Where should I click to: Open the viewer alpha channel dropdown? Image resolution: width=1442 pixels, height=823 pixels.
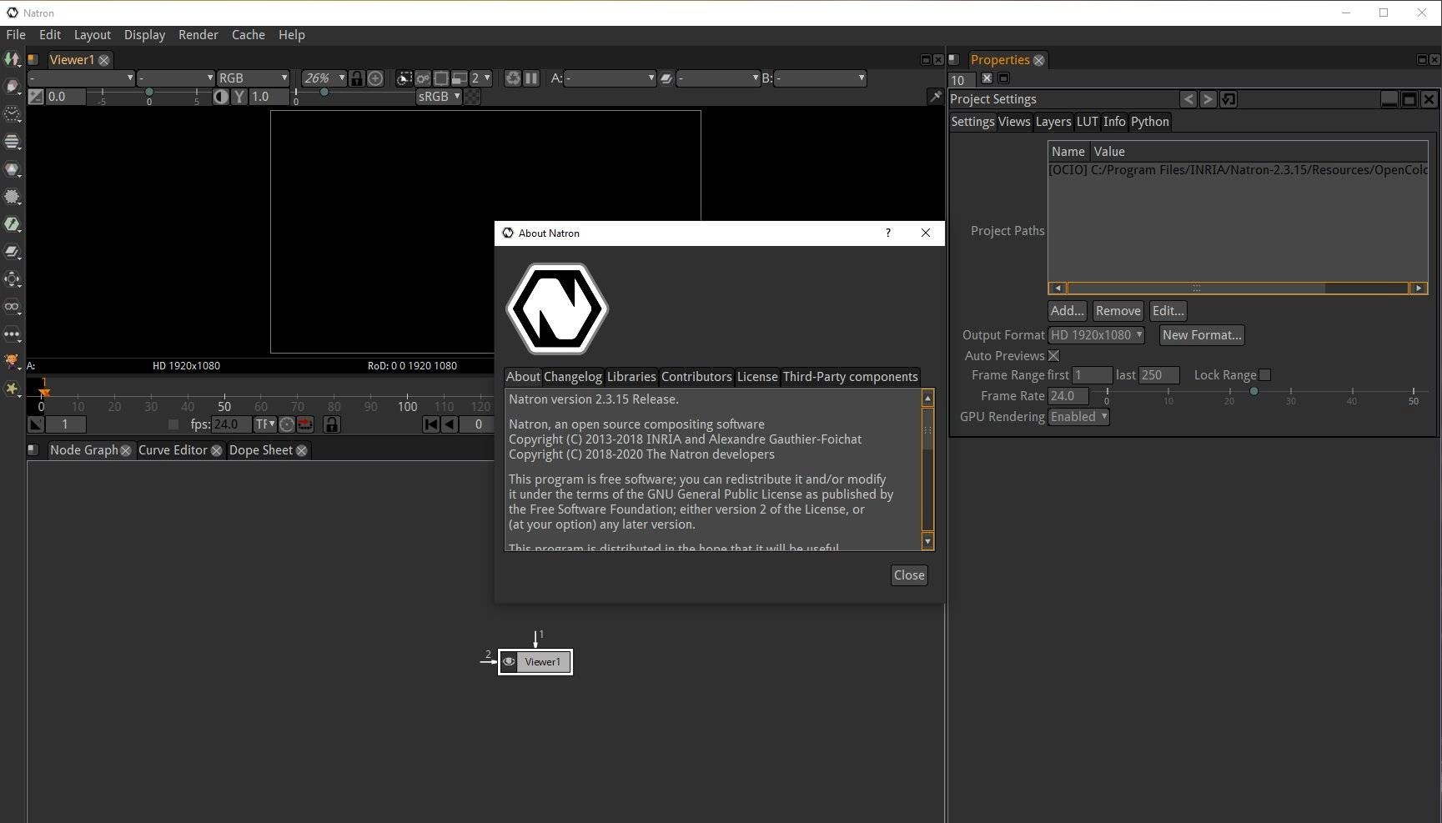(176, 78)
